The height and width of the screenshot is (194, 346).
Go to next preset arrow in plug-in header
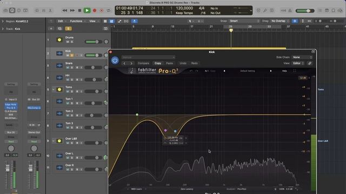[x=131, y=64]
